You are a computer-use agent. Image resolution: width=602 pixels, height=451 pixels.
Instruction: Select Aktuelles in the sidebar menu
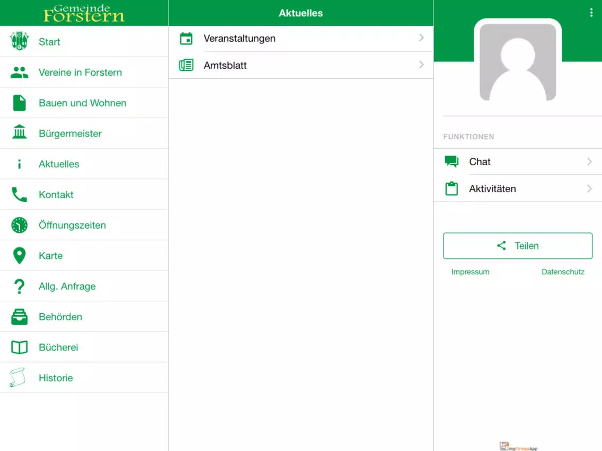tap(59, 164)
